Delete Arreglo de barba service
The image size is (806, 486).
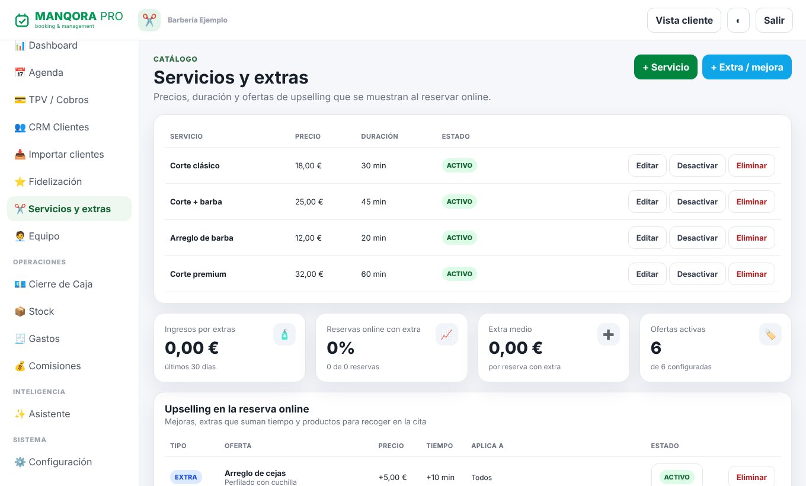pyautogui.click(x=751, y=238)
